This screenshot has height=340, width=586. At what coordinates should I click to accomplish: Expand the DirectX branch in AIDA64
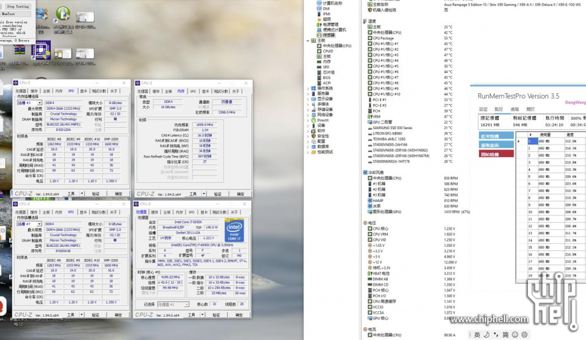[308, 120]
